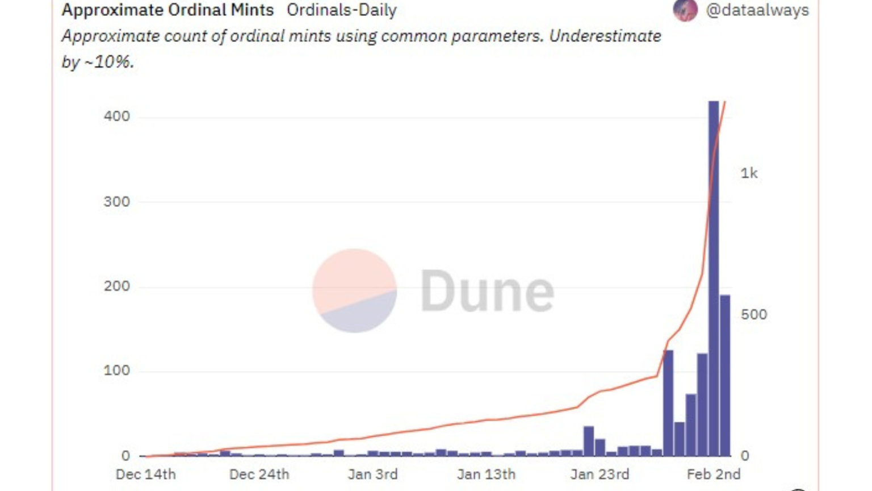This screenshot has height=491, width=872.
Task: Click the Dune watermark text
Action: pyautogui.click(x=487, y=291)
